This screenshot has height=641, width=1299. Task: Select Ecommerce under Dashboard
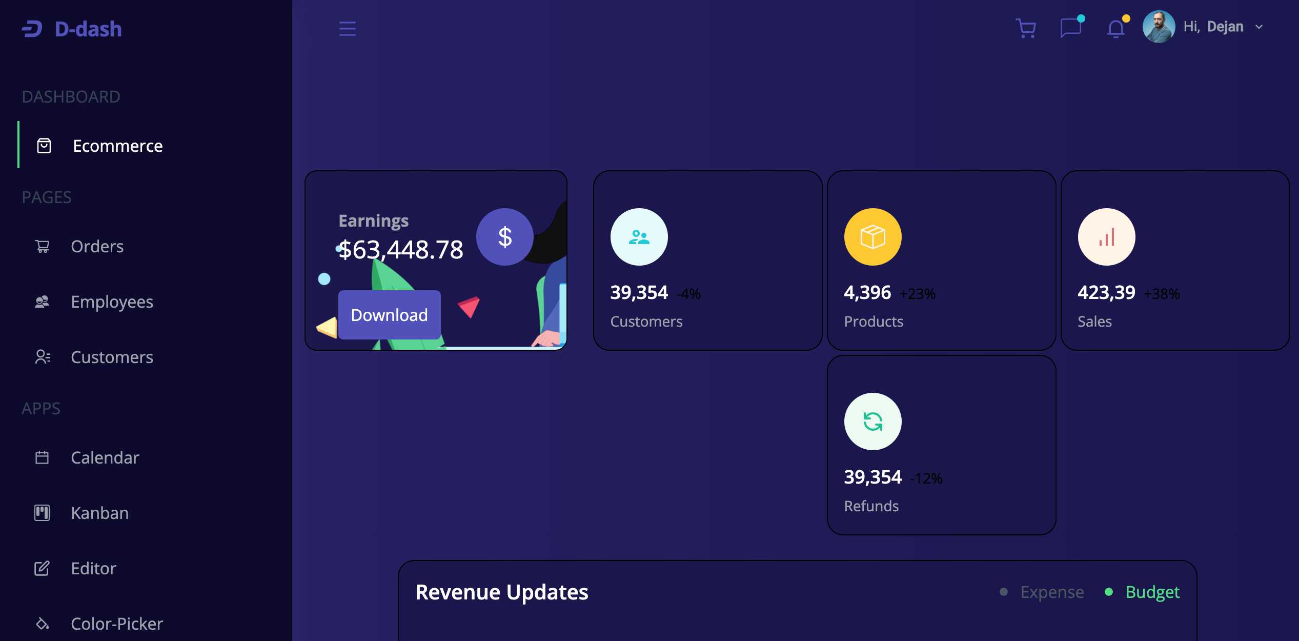coord(118,146)
